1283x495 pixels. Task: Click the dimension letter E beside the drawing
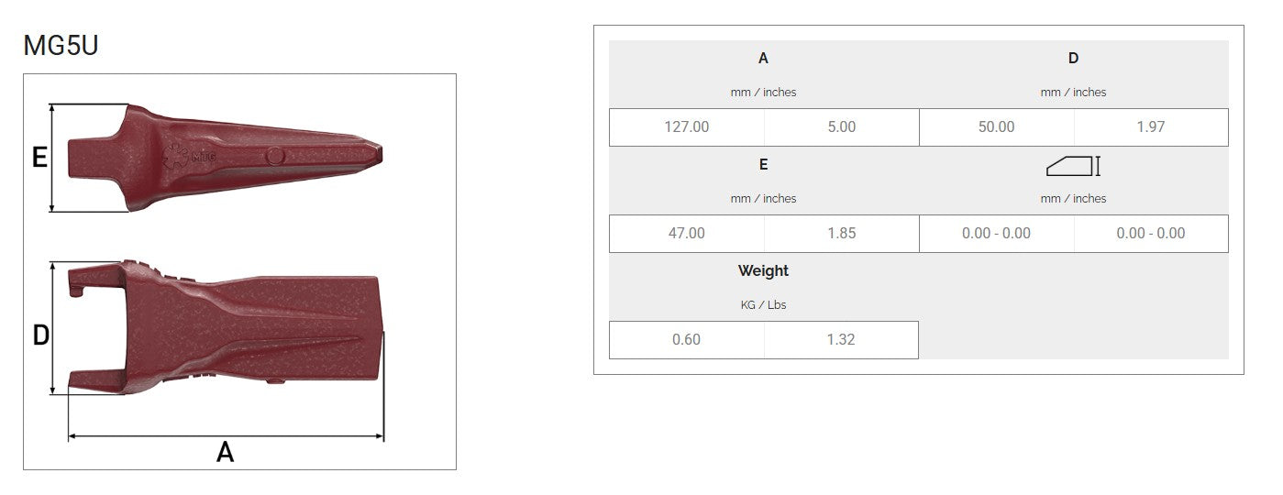(39, 159)
